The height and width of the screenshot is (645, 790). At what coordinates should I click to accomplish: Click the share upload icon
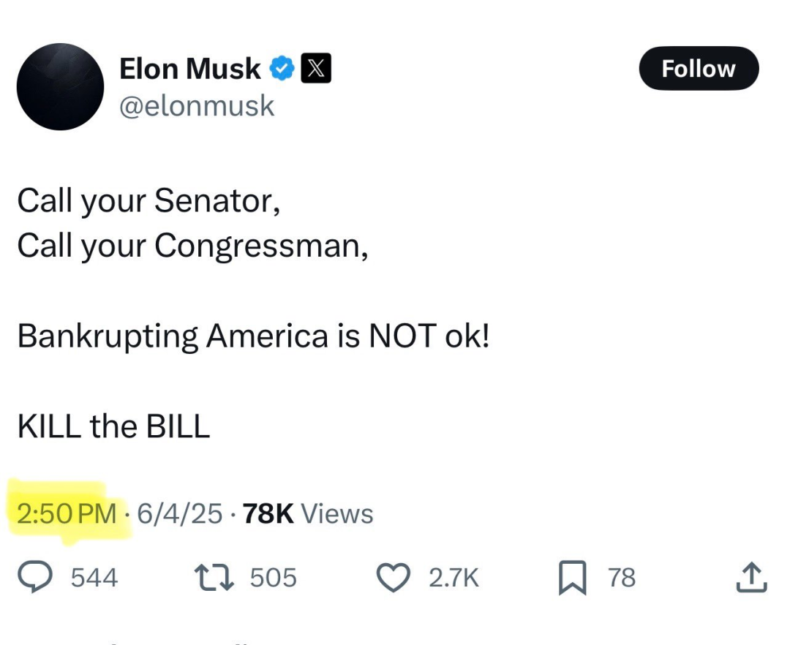(x=750, y=578)
